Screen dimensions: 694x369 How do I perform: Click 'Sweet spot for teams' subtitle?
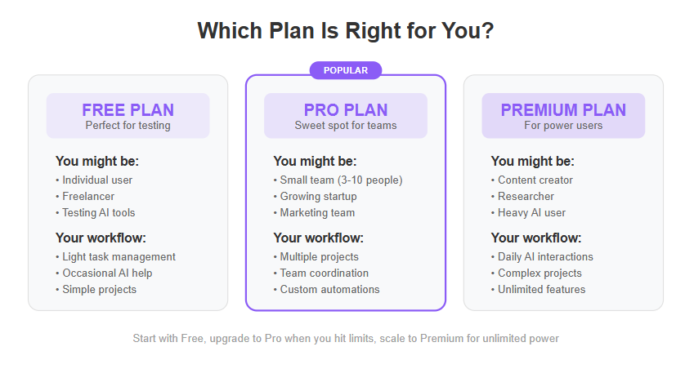(x=346, y=126)
